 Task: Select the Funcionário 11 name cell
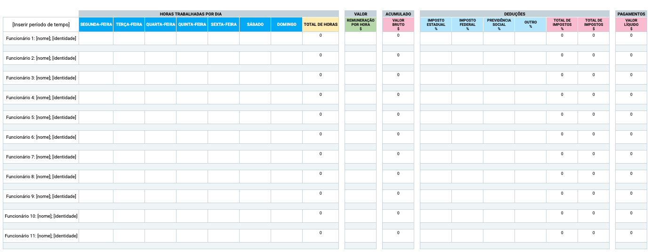(x=41, y=236)
